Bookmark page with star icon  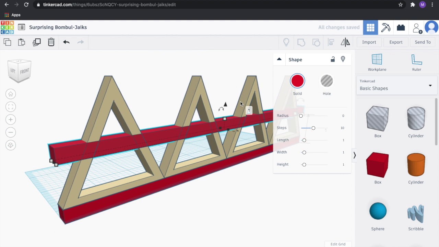tap(401, 5)
